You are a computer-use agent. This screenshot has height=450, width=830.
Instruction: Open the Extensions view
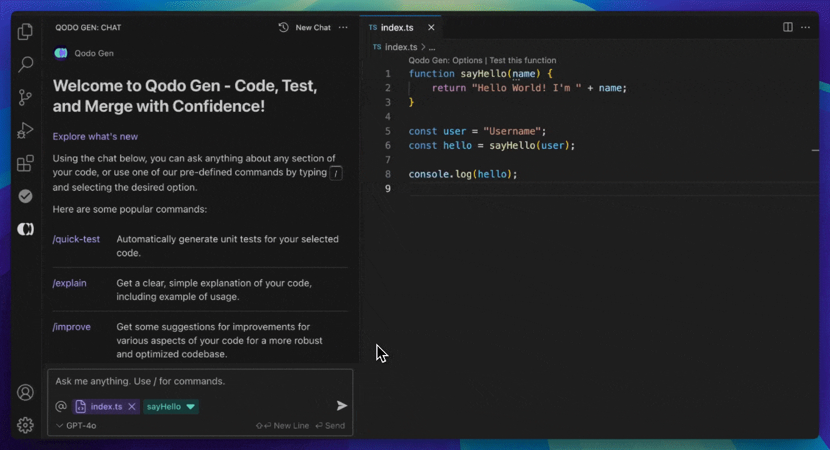(x=25, y=163)
